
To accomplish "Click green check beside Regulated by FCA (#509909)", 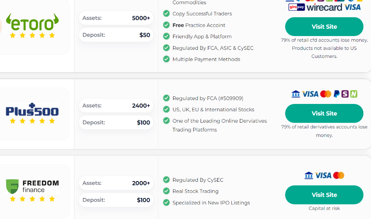I will coord(167,98).
